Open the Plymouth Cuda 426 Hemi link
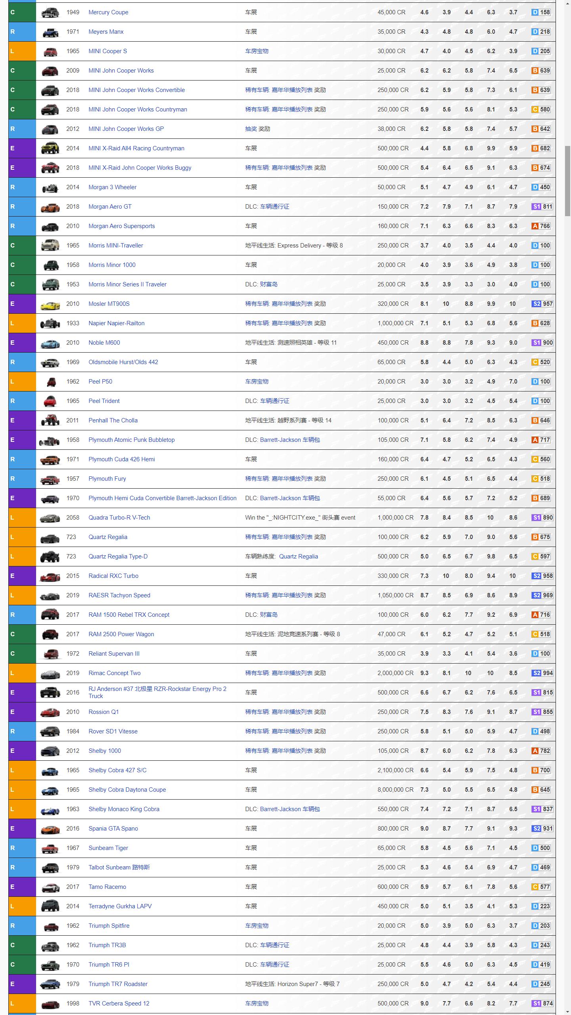This screenshot has width=571, height=1015. click(121, 459)
